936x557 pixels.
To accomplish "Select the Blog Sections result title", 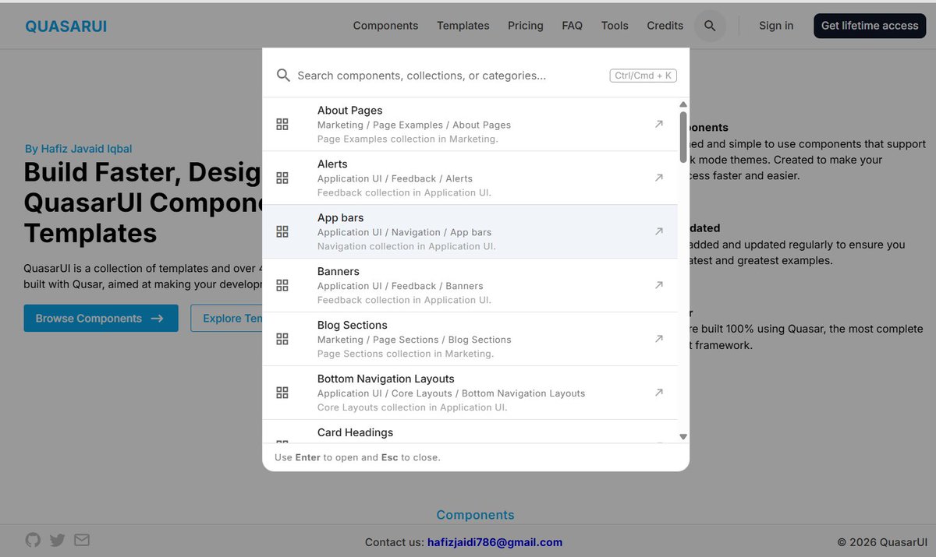I will click(353, 326).
